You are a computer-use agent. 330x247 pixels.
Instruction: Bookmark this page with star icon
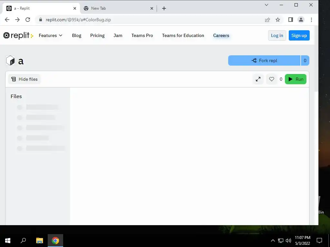coord(278,20)
